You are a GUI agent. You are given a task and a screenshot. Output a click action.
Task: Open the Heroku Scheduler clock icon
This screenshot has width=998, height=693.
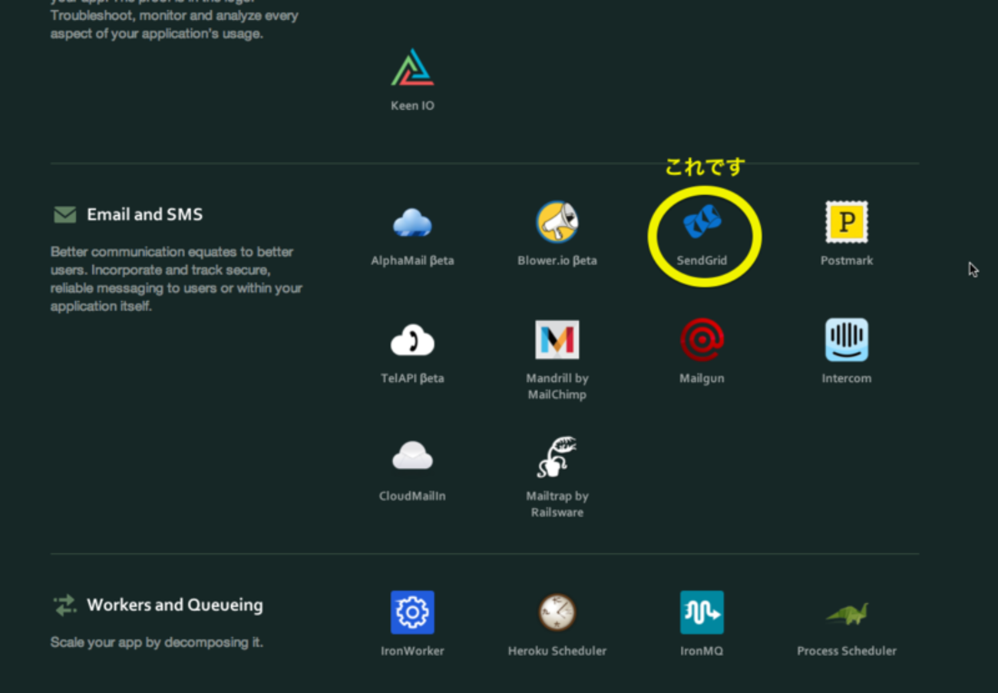coord(557,612)
